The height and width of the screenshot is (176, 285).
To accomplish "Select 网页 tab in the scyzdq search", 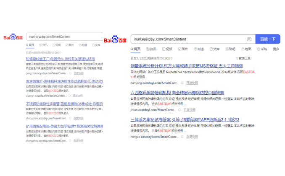I will (30, 45).
